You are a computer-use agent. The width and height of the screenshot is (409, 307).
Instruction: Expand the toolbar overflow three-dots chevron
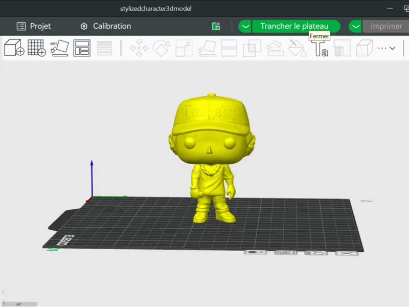click(387, 48)
